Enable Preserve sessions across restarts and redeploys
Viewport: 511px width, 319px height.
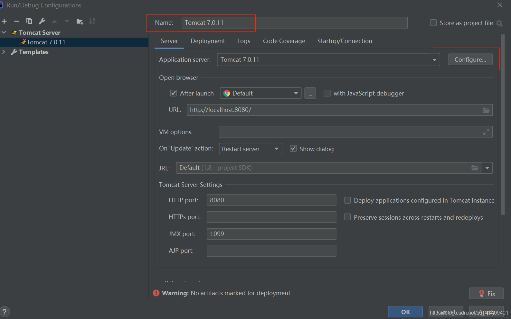point(347,217)
